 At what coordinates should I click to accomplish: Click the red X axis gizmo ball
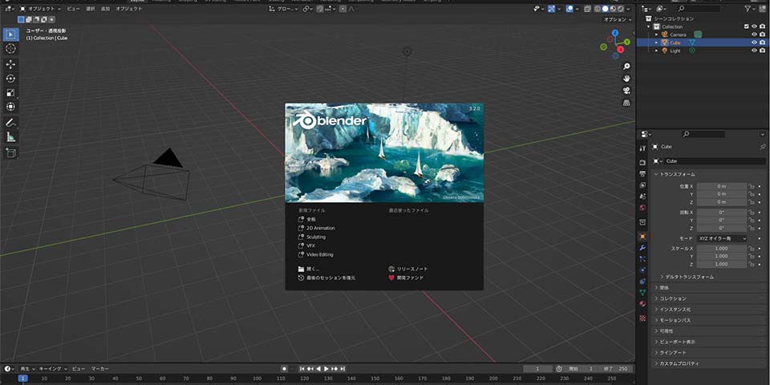tap(621, 50)
